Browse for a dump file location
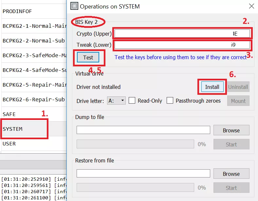258x201 pixels. pos(231,130)
